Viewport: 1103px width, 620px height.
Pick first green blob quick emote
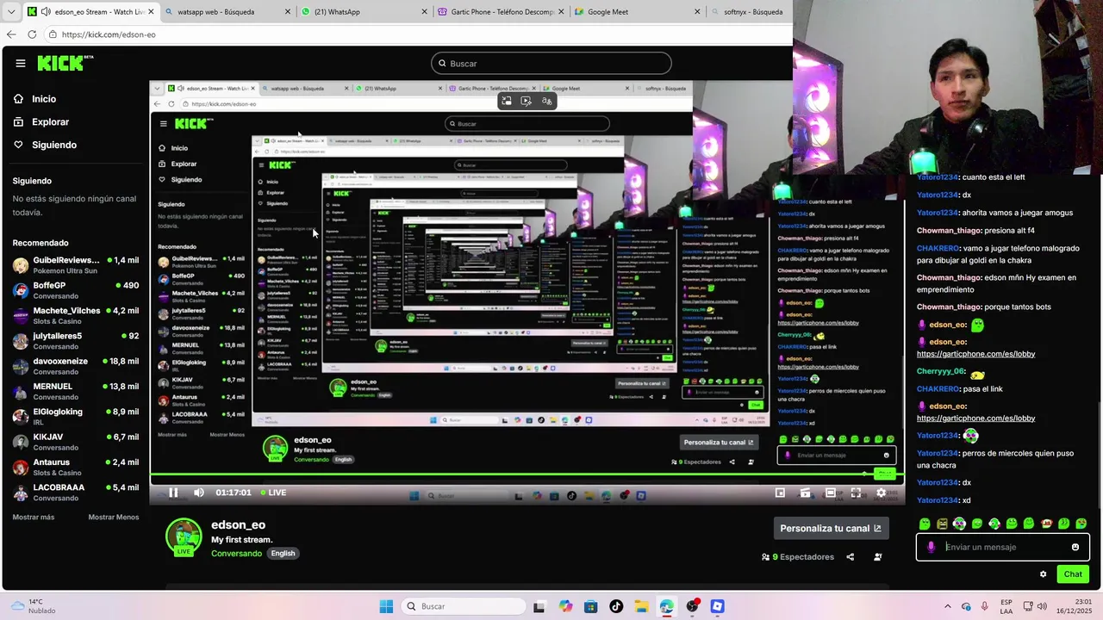(925, 524)
